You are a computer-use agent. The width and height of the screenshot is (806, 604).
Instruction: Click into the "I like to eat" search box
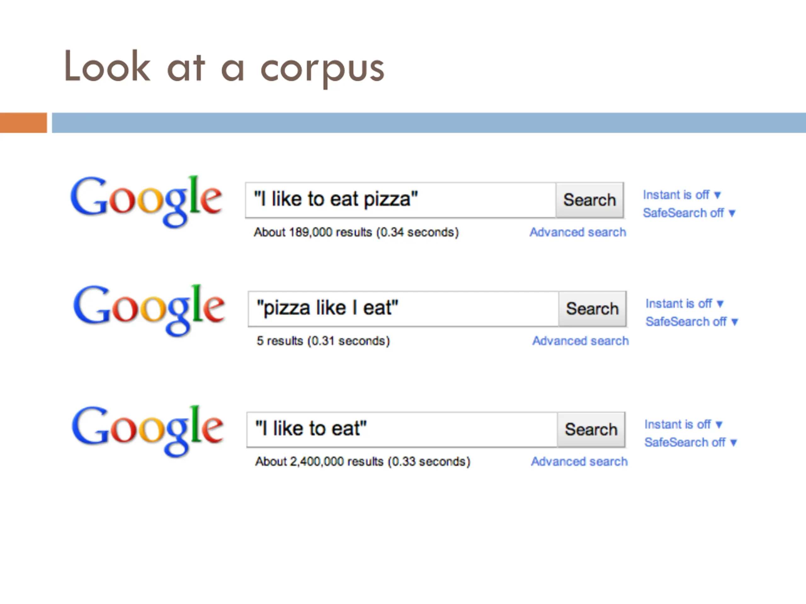tap(401, 429)
